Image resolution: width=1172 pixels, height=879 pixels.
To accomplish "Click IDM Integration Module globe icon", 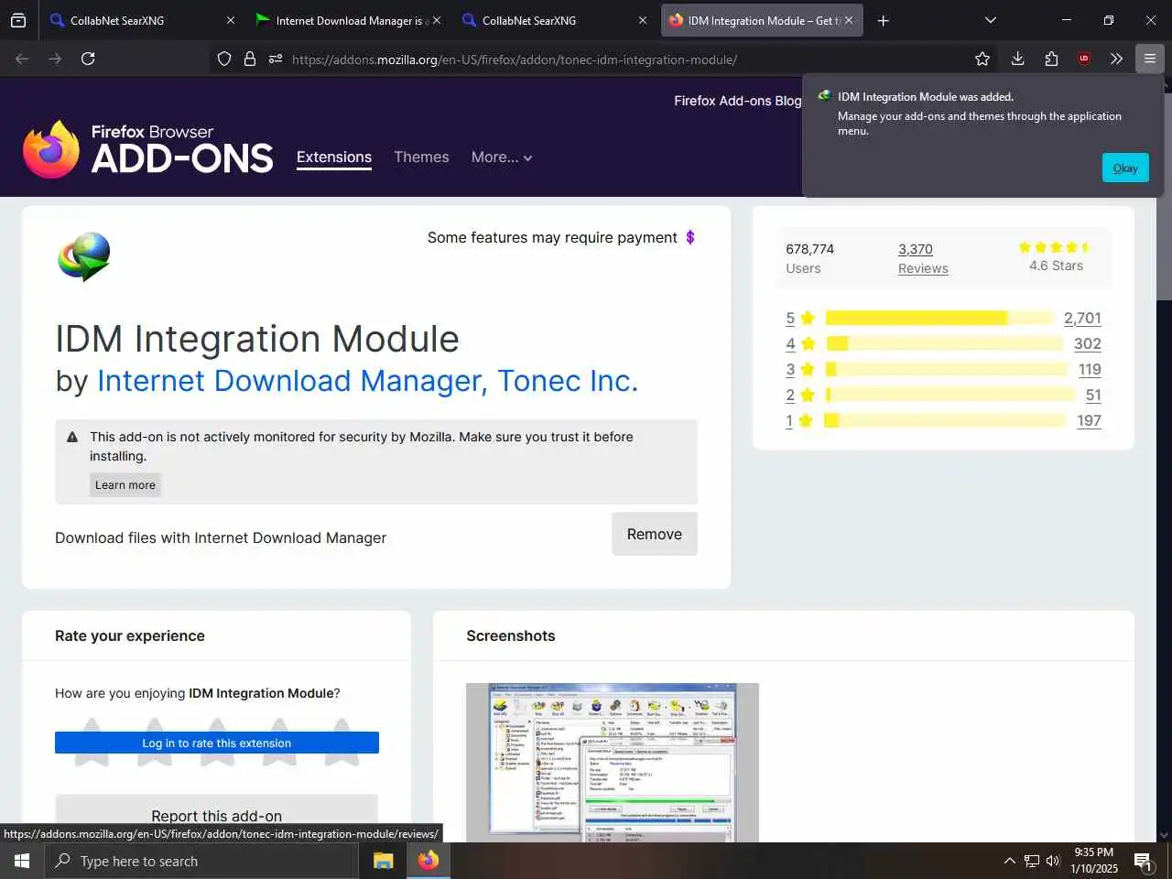I will pos(84,256).
